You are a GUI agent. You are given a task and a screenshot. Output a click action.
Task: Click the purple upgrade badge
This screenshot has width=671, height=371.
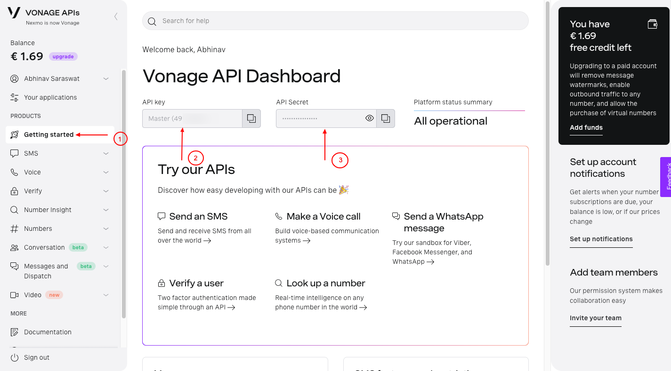pyautogui.click(x=63, y=56)
